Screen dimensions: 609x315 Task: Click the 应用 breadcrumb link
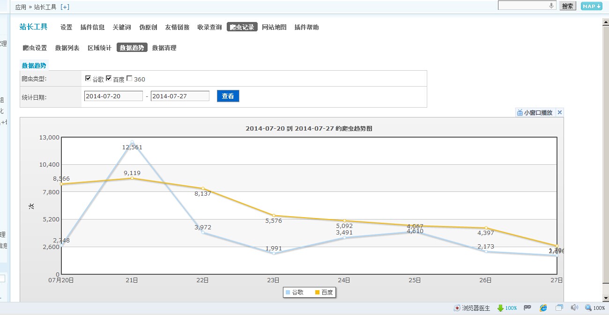[x=21, y=7]
